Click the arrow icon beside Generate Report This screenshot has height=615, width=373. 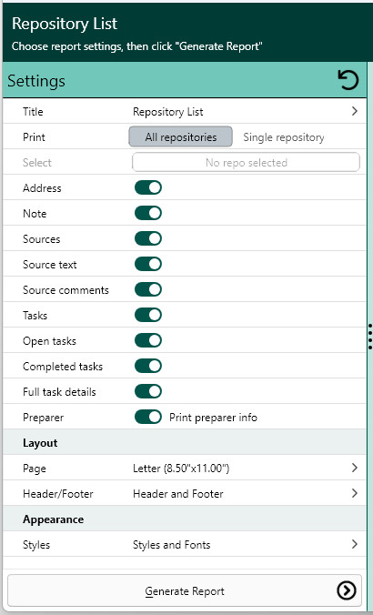347,590
